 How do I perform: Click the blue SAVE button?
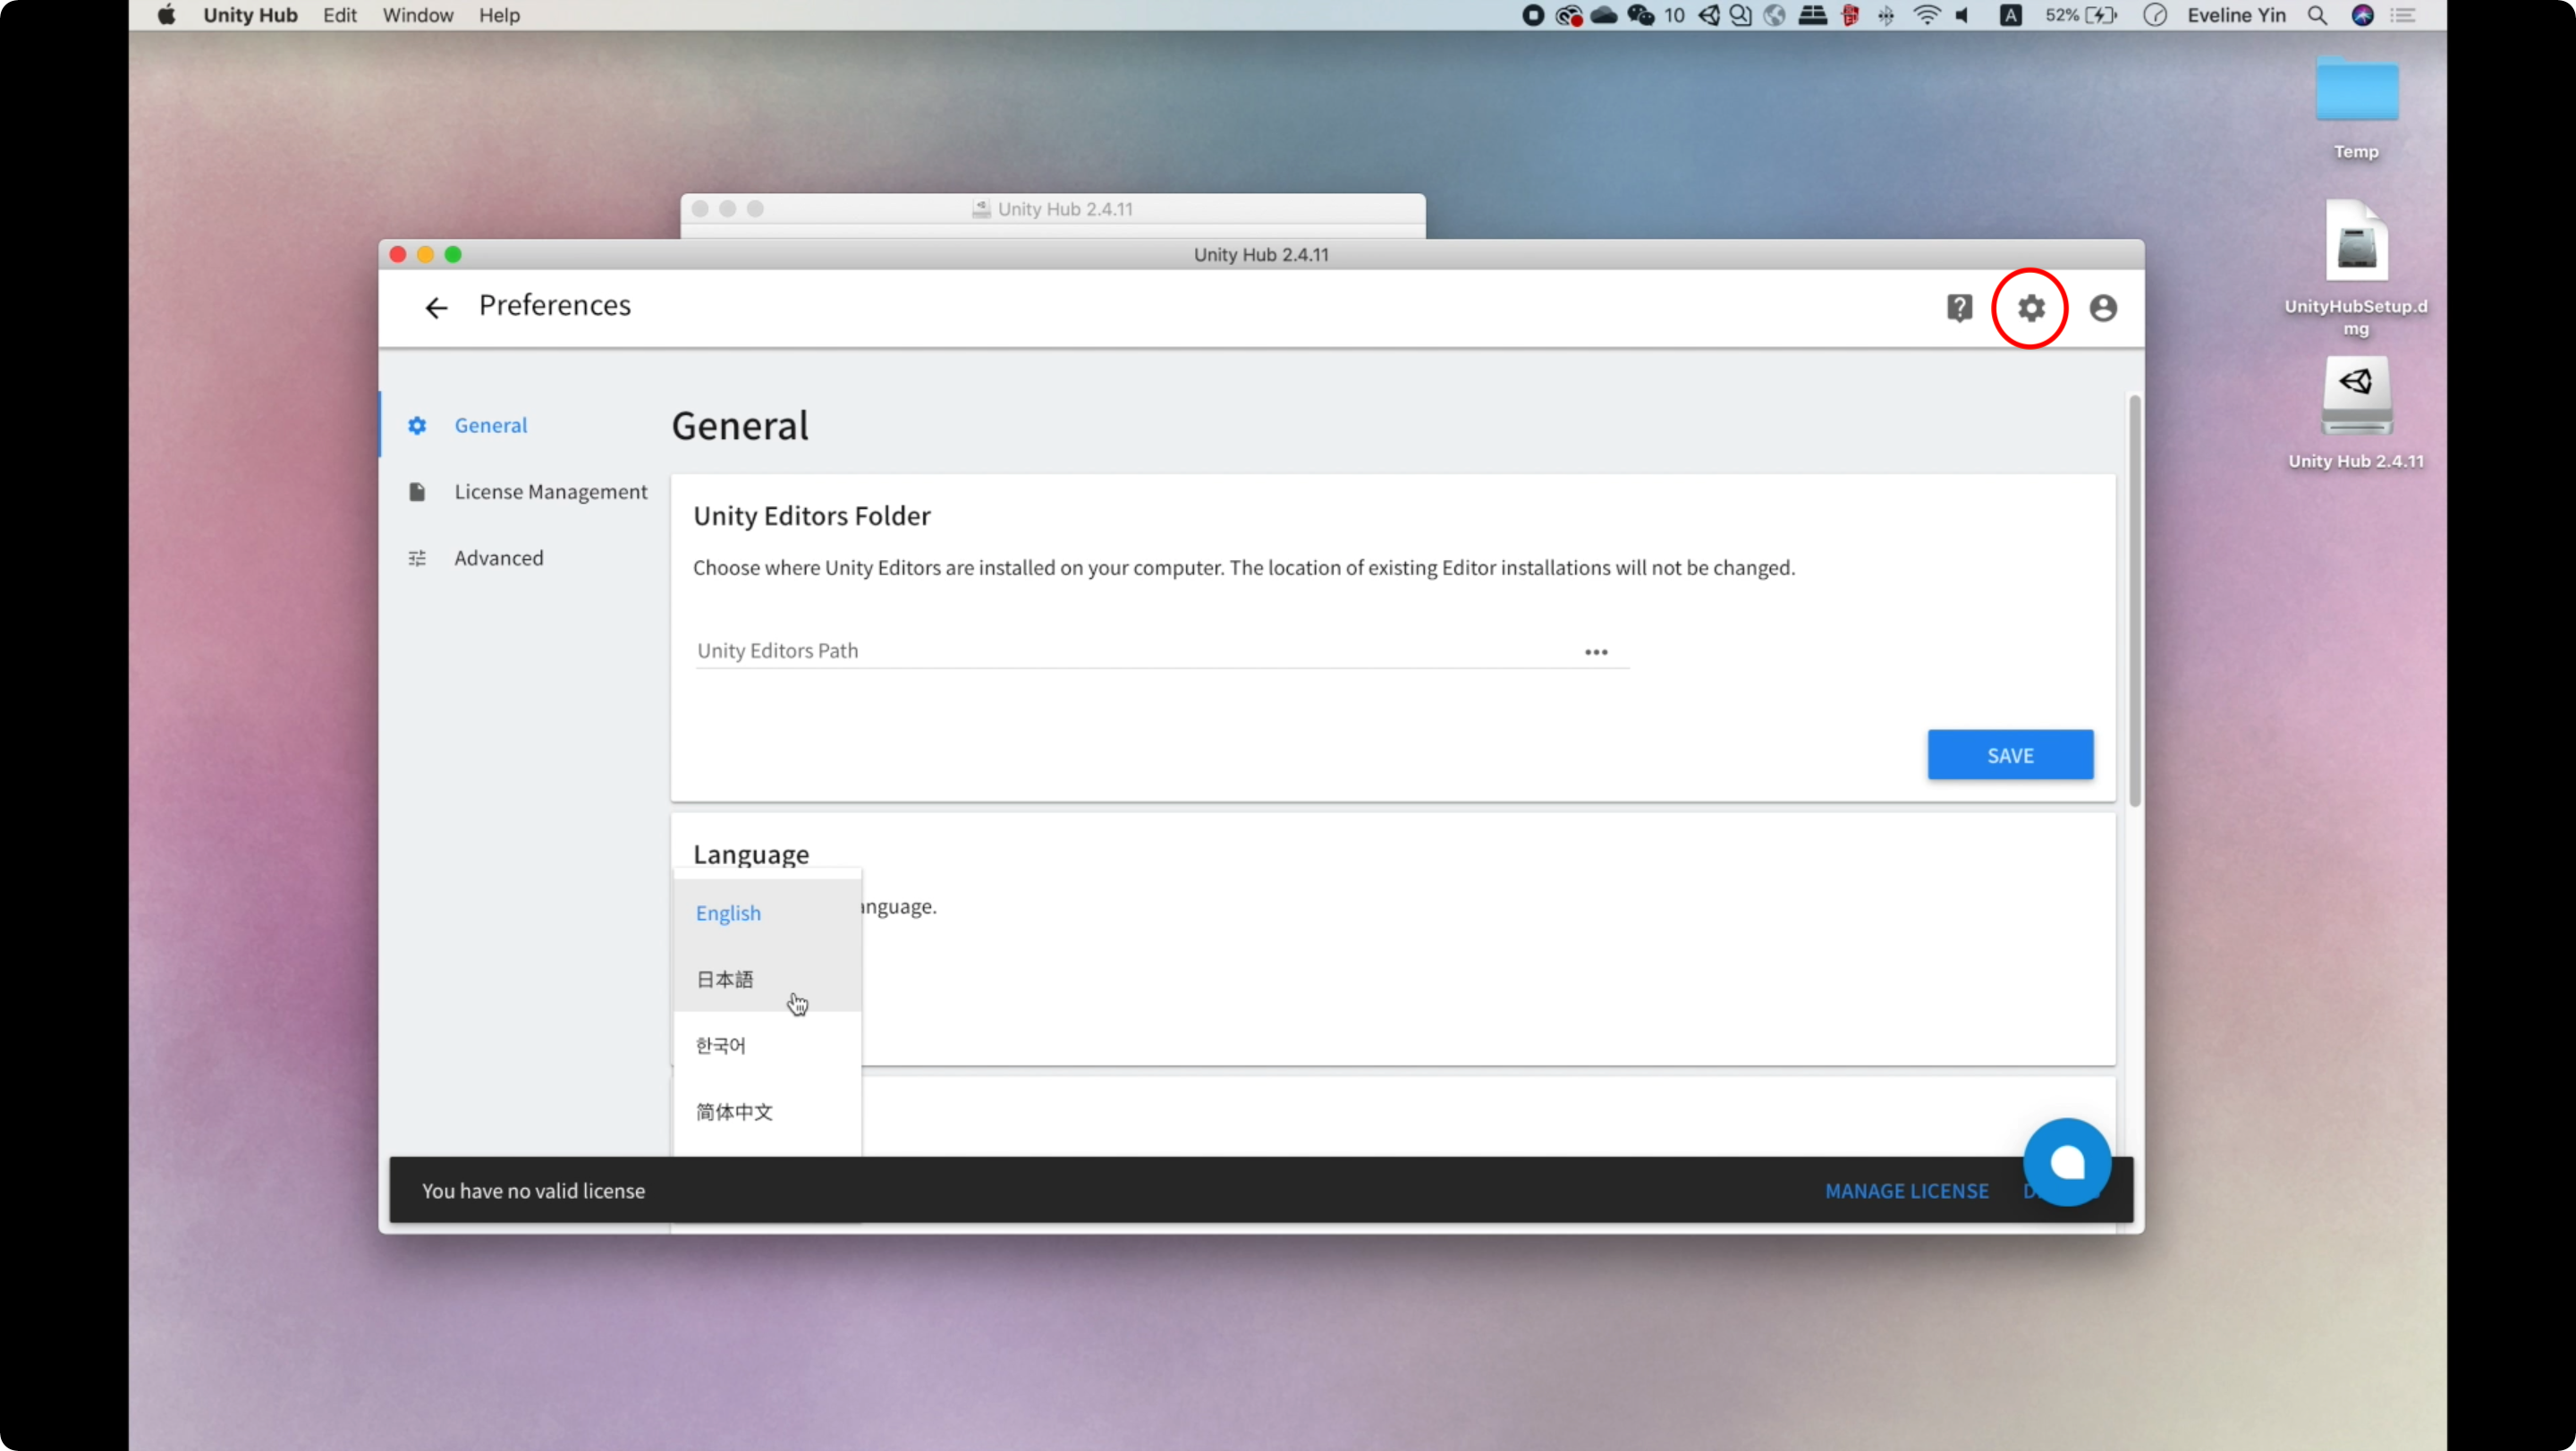point(2010,755)
